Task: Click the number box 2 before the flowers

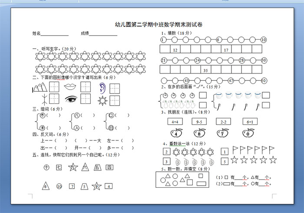Action: tap(166, 152)
